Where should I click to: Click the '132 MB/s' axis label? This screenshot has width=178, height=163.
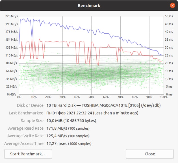click(x=12, y=47)
